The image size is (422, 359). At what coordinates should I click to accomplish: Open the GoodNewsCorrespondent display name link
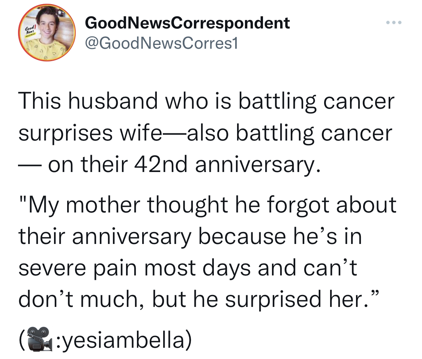pos(187,23)
